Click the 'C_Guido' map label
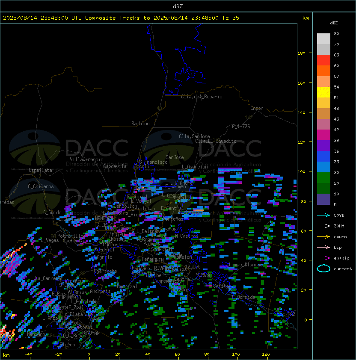 tap(52, 212)
